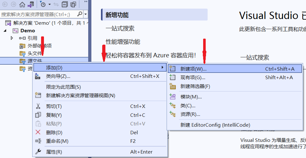Click the scissors cut icon
This screenshot has height=158, width=306.
(38, 106)
